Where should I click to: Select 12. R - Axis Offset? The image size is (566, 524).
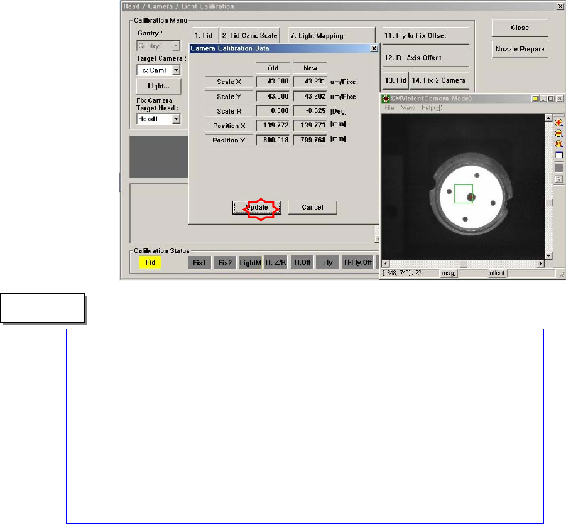(425, 58)
